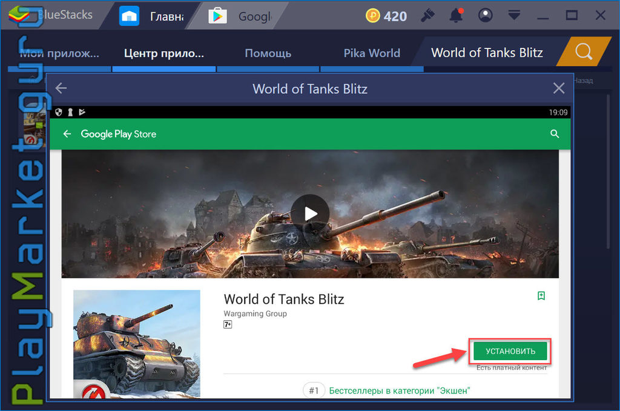Add game to wishlist bookmark icon
The width and height of the screenshot is (620, 411).
(541, 295)
